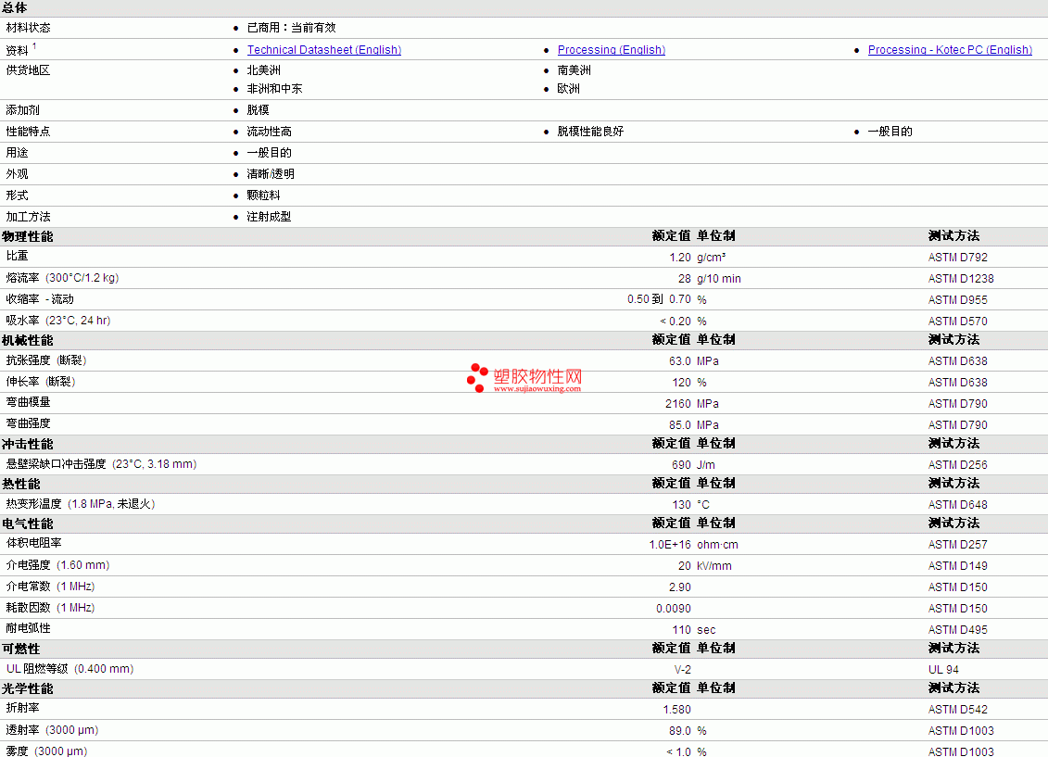Click the impact strength value 690

click(681, 465)
